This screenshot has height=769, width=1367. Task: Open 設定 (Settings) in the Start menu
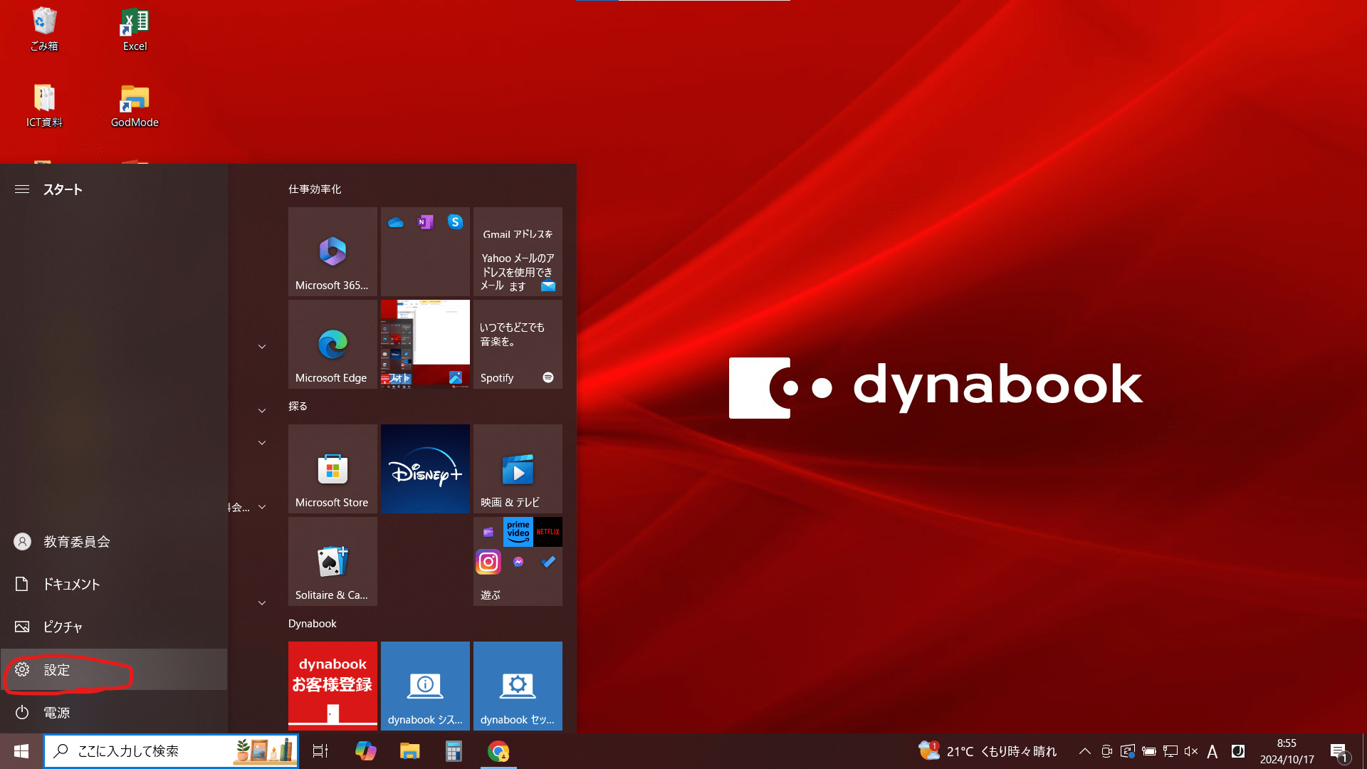pyautogui.click(x=114, y=669)
